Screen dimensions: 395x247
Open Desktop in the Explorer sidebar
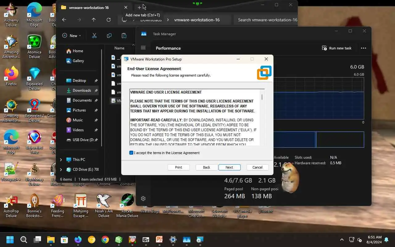79,81
